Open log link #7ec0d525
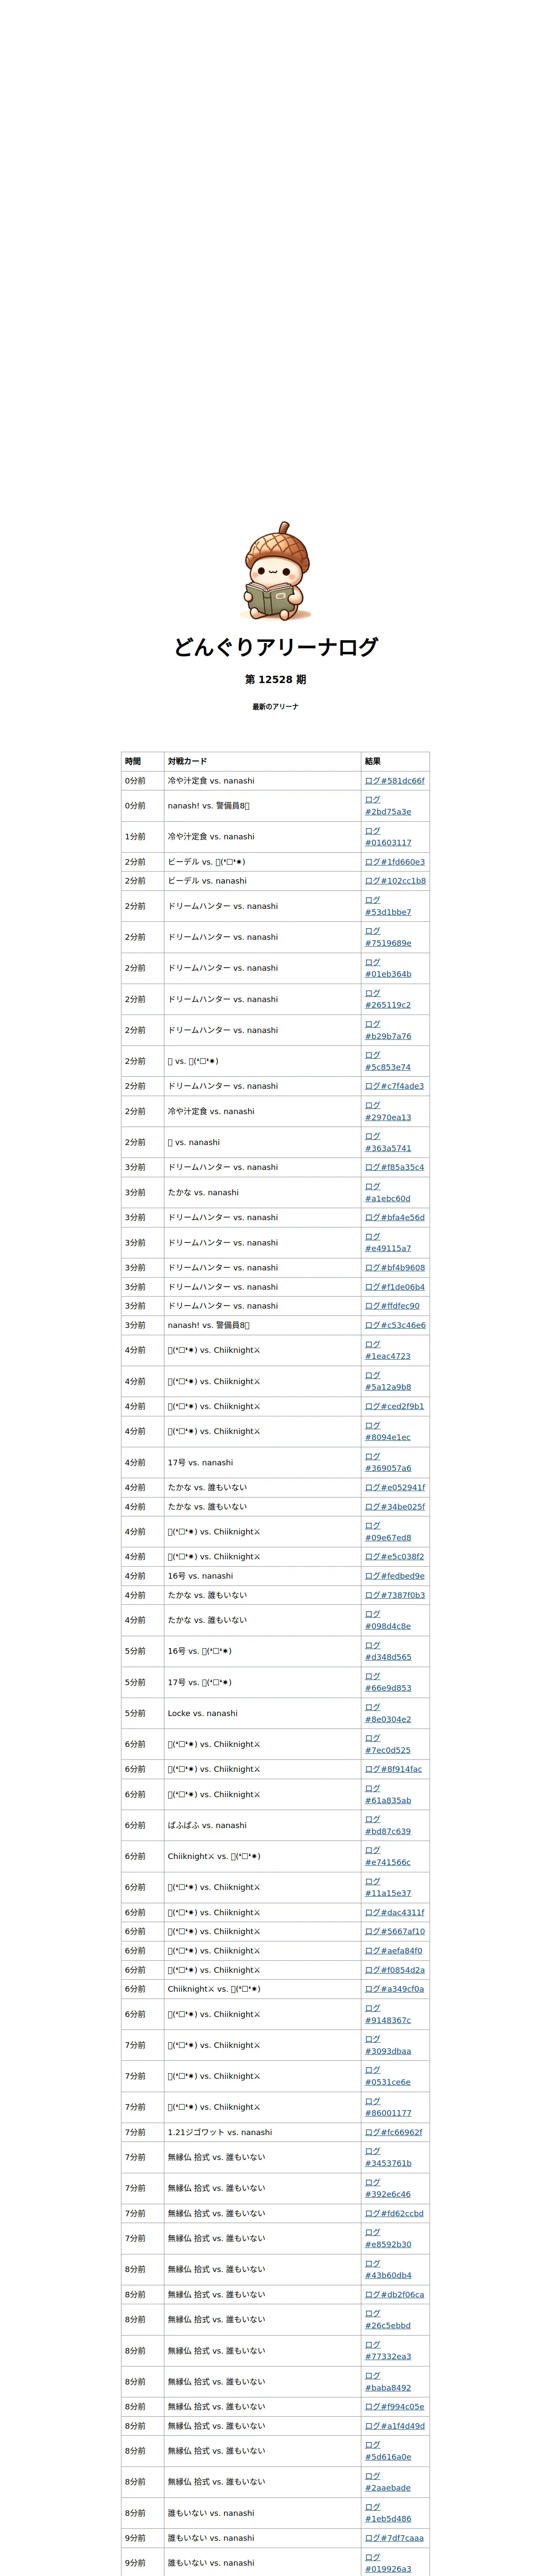551x2576 pixels. click(x=388, y=1744)
